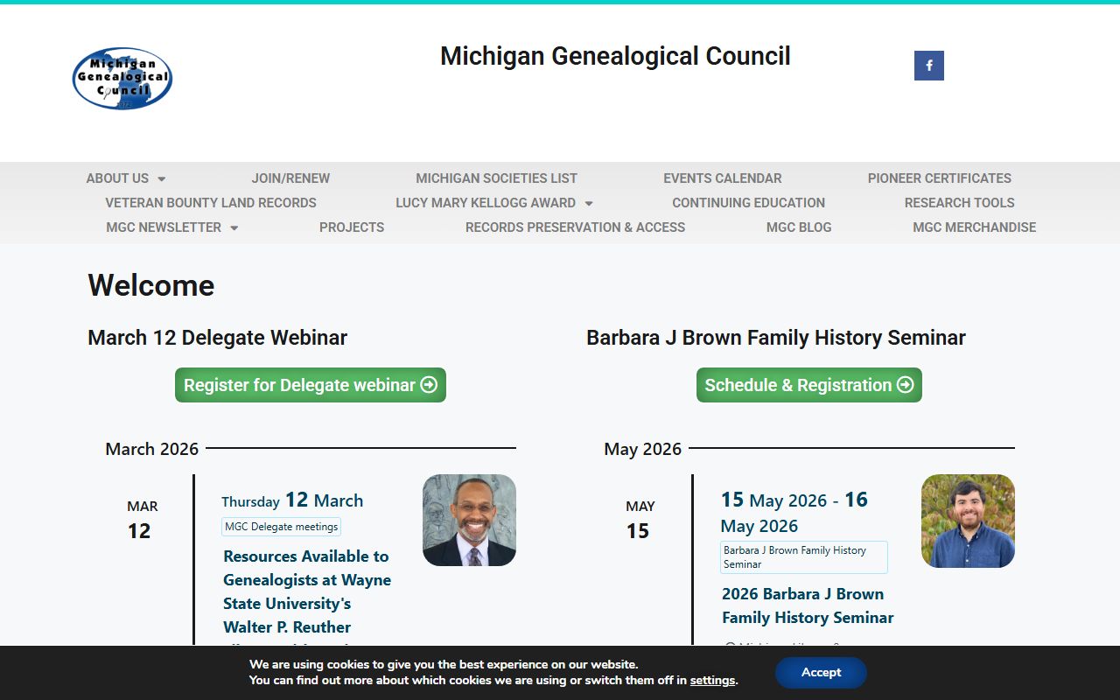Click the May 2026 month heading

pyautogui.click(x=642, y=449)
